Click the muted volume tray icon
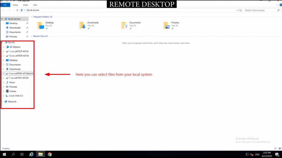 pos(252,154)
